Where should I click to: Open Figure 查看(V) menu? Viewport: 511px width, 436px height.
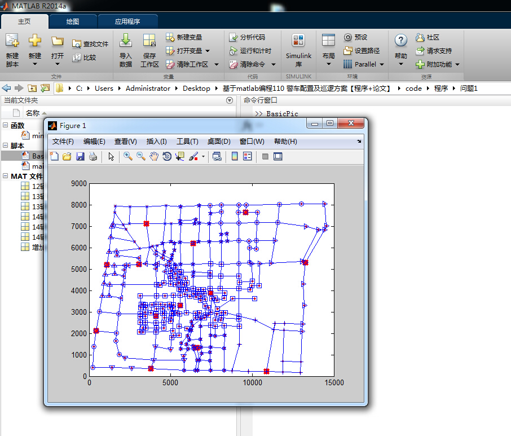point(125,142)
